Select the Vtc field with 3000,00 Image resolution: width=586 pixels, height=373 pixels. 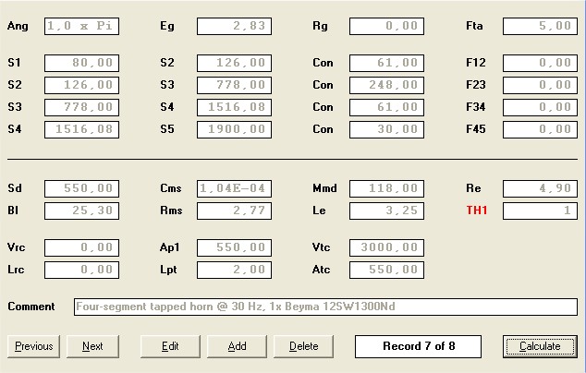[x=386, y=247]
